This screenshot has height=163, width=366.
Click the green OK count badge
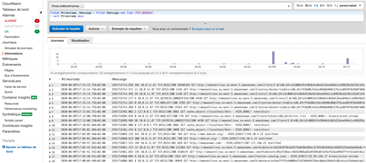[37, 31]
